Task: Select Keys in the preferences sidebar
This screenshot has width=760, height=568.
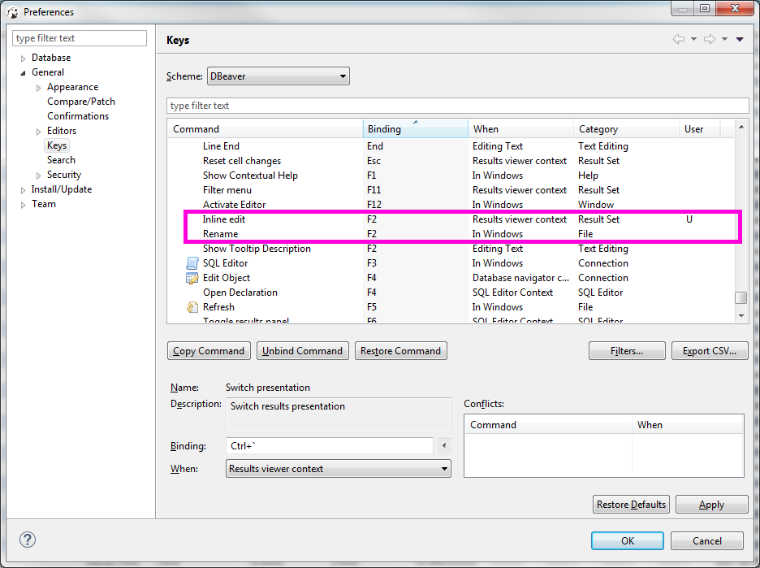Action: [x=56, y=145]
